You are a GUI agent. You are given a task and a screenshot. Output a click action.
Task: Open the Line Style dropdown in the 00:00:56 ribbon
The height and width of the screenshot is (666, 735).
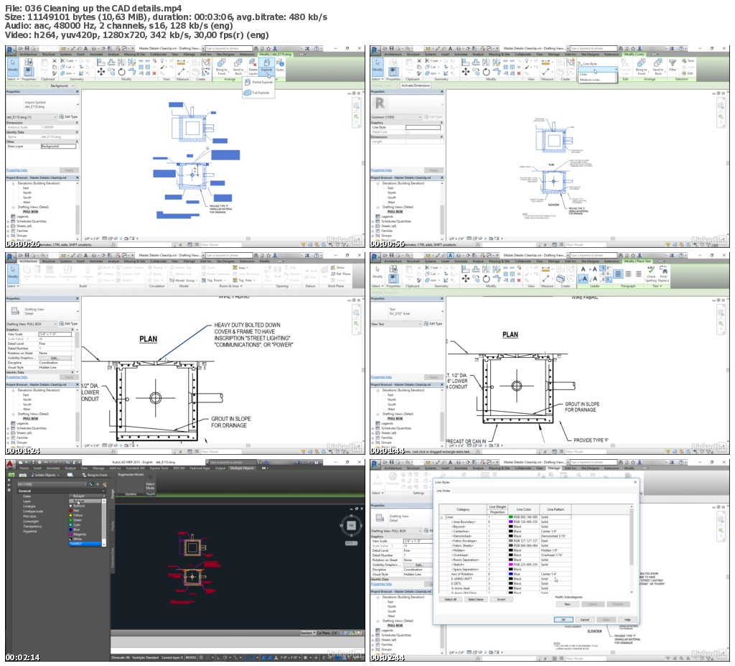tap(599, 70)
